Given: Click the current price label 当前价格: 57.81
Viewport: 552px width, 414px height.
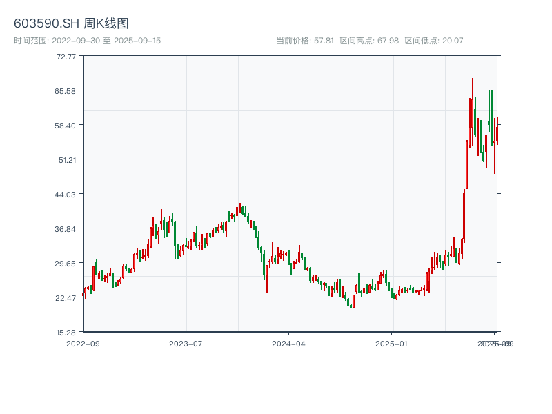Looking at the screenshot, I should click(304, 41).
